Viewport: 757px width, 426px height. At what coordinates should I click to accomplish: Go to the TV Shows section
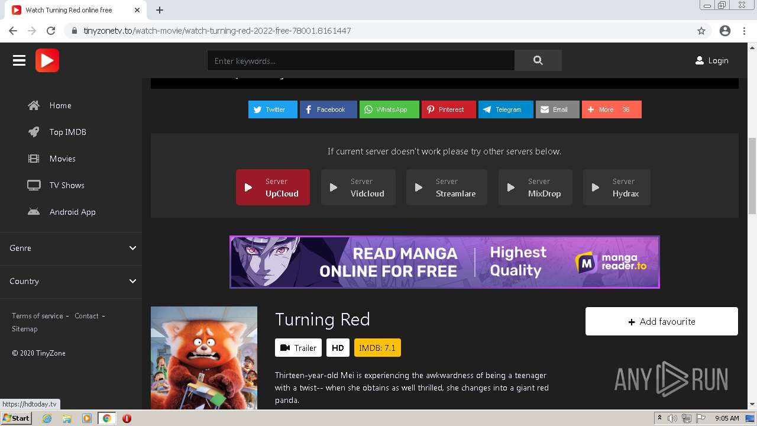pyautogui.click(x=67, y=185)
